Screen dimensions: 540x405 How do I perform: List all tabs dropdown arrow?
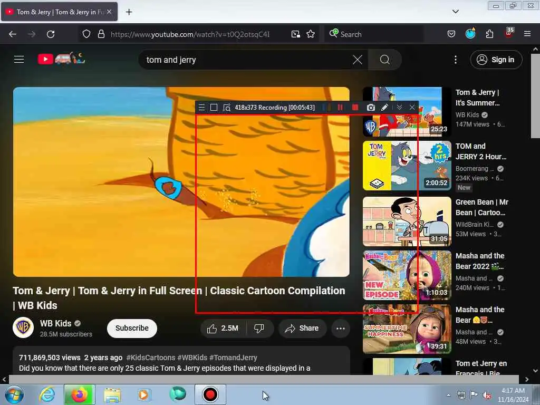coord(455,12)
